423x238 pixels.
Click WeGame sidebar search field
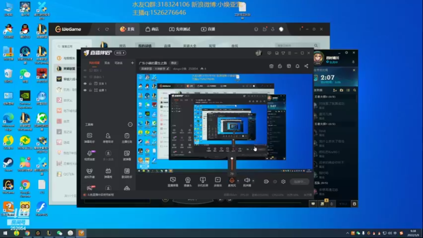tap(70, 47)
